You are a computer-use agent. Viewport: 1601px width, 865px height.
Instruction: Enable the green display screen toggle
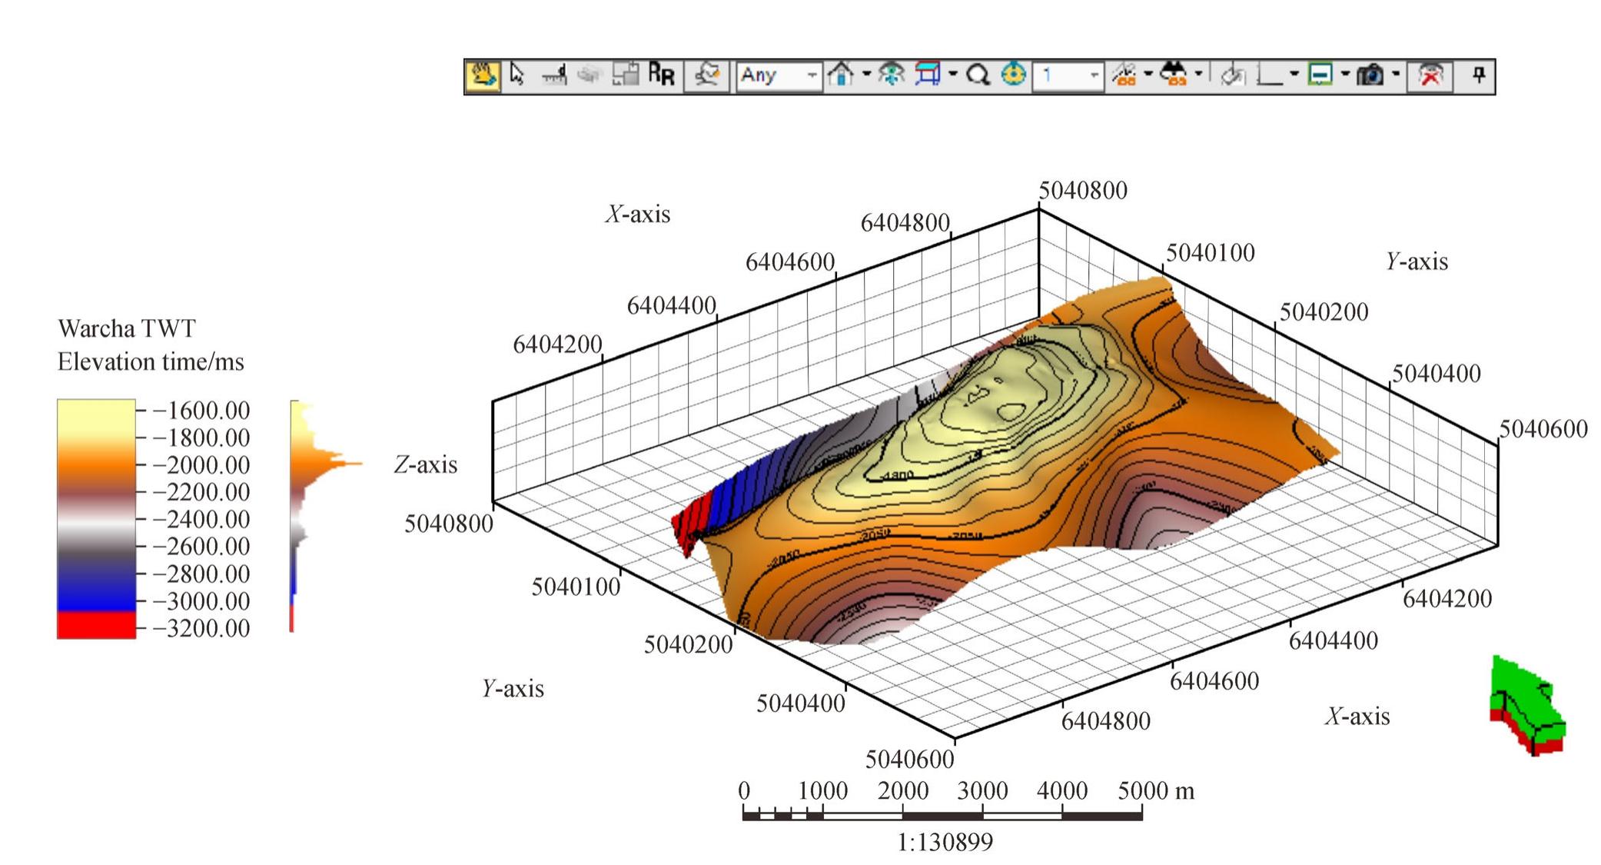tap(1322, 75)
